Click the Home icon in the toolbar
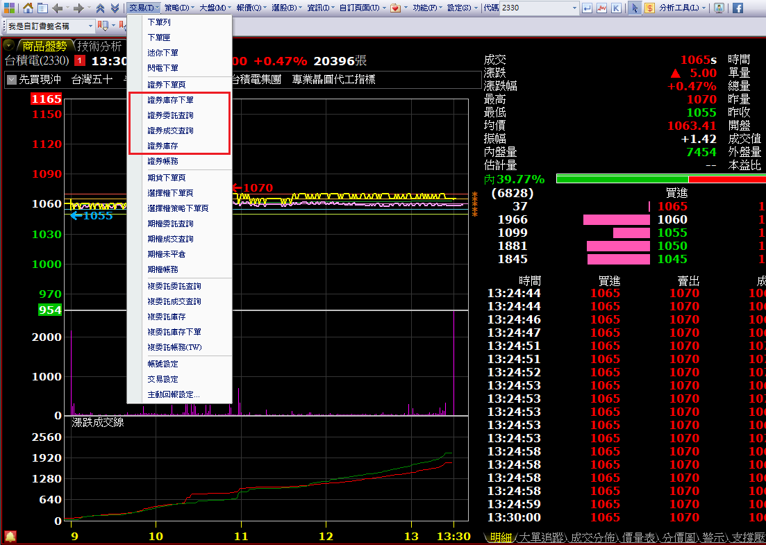The width and height of the screenshot is (766, 545). [28, 8]
